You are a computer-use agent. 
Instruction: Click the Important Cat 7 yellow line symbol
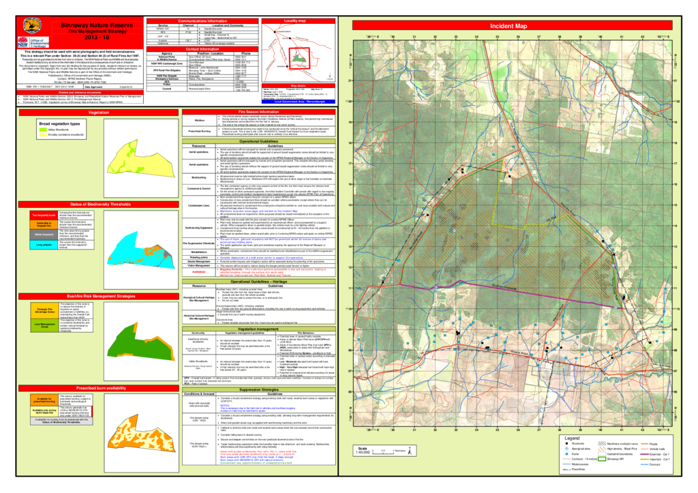pyautogui.click(x=645, y=459)
